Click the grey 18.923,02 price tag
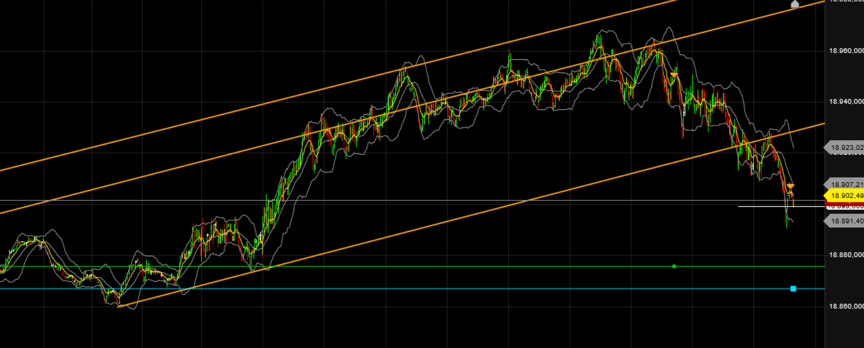The height and width of the screenshot is (348, 864). pos(844,147)
